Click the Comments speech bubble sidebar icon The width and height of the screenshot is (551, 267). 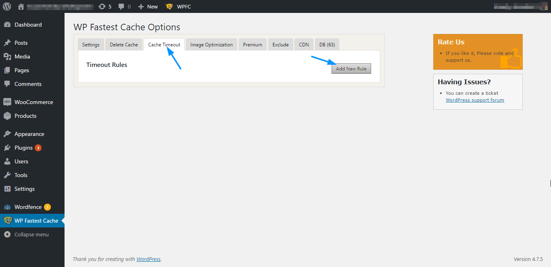pos(7,84)
